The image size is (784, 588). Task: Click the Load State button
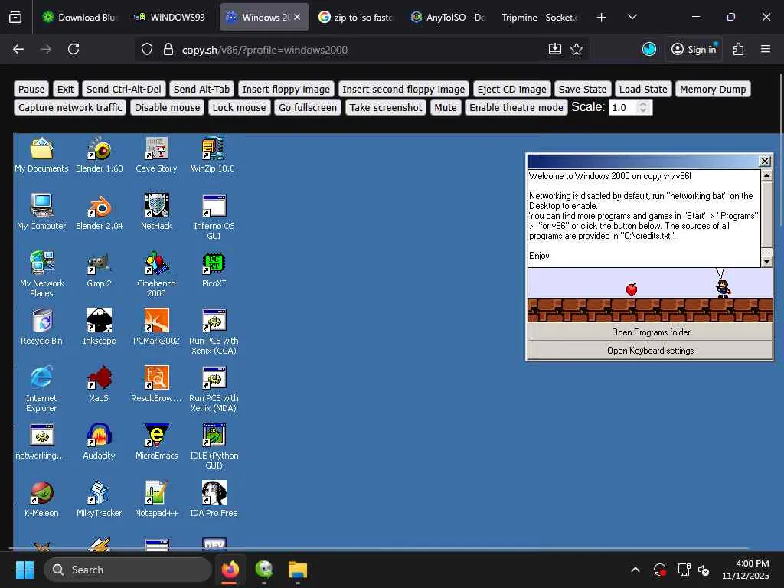[643, 89]
